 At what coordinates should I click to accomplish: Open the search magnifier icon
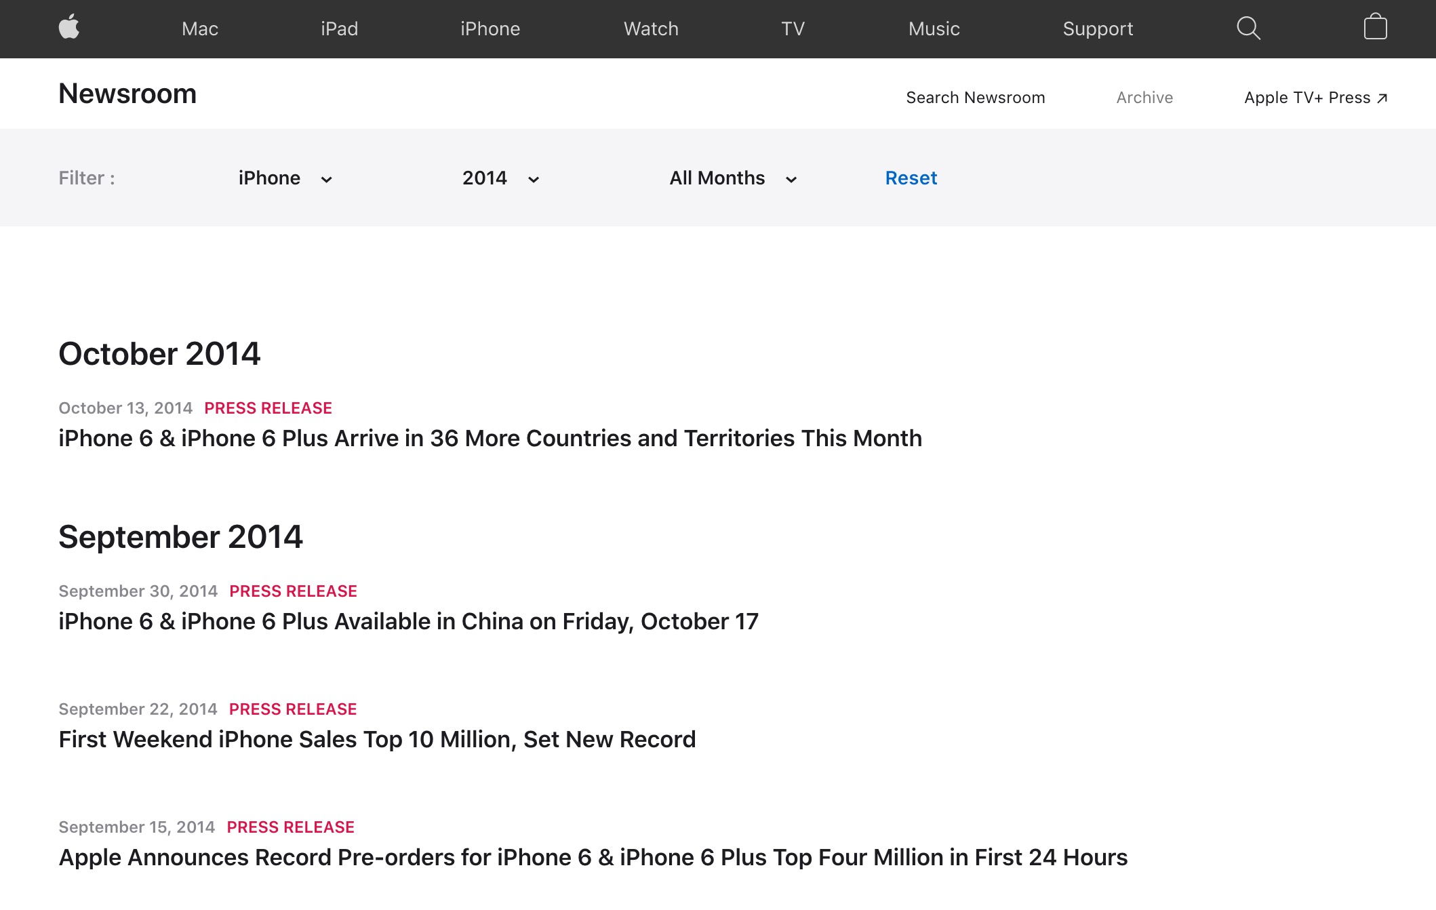(1248, 28)
